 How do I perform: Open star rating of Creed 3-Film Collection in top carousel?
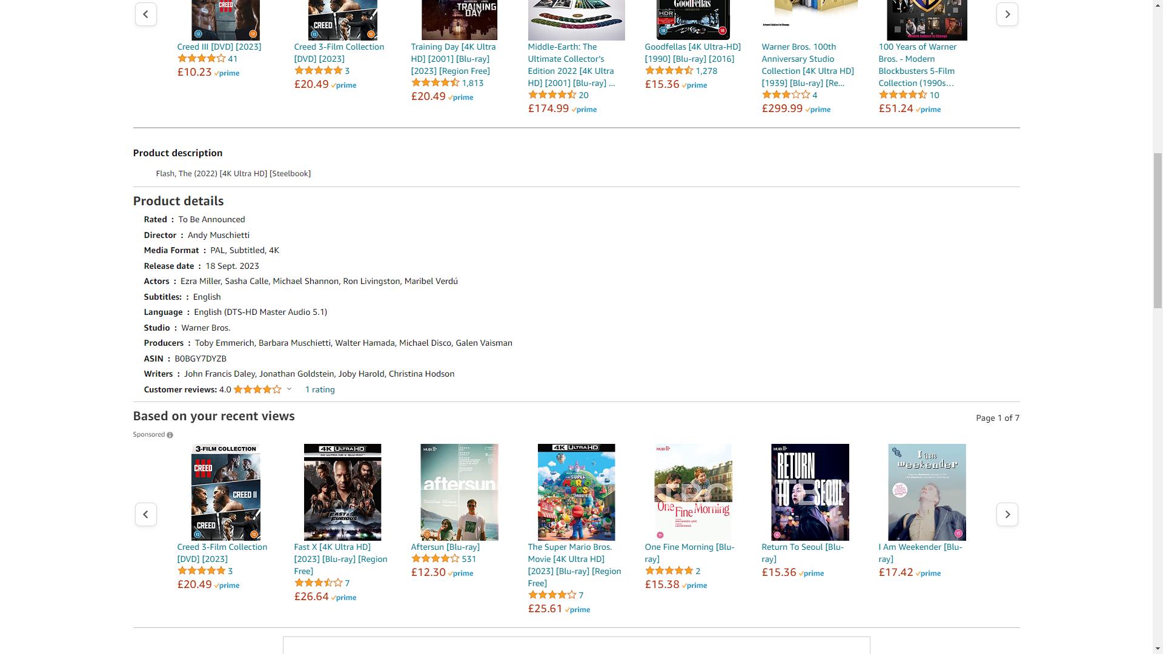(x=319, y=71)
